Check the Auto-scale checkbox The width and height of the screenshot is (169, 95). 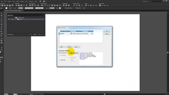tap(70, 58)
